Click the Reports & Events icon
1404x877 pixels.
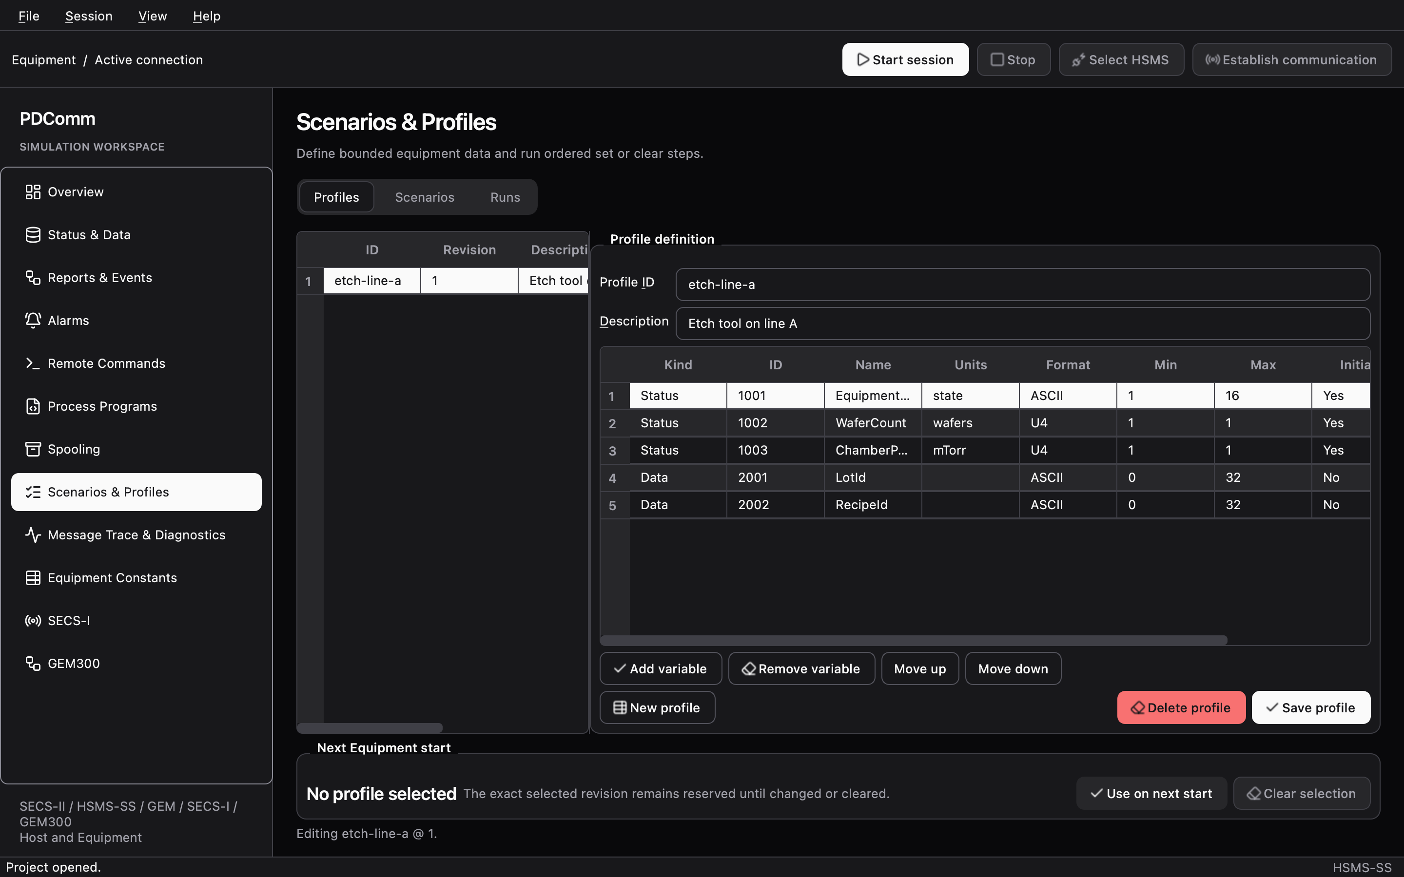(x=33, y=278)
